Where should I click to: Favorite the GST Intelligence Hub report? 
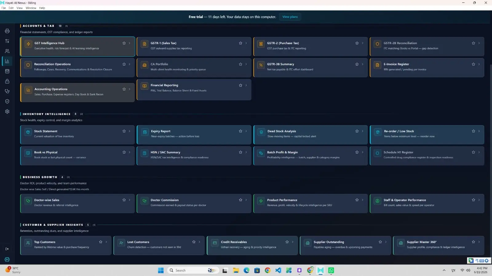click(124, 43)
